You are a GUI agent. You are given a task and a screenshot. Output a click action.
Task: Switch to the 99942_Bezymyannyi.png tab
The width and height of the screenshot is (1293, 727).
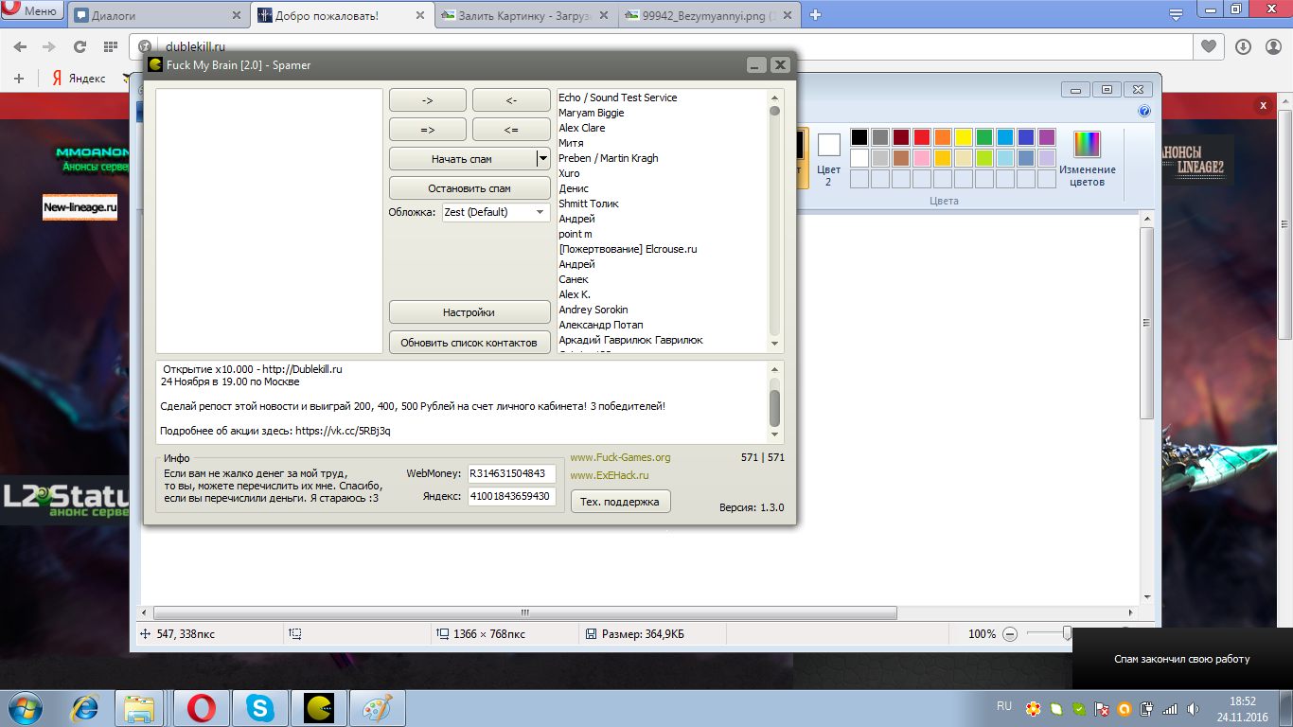click(x=710, y=15)
